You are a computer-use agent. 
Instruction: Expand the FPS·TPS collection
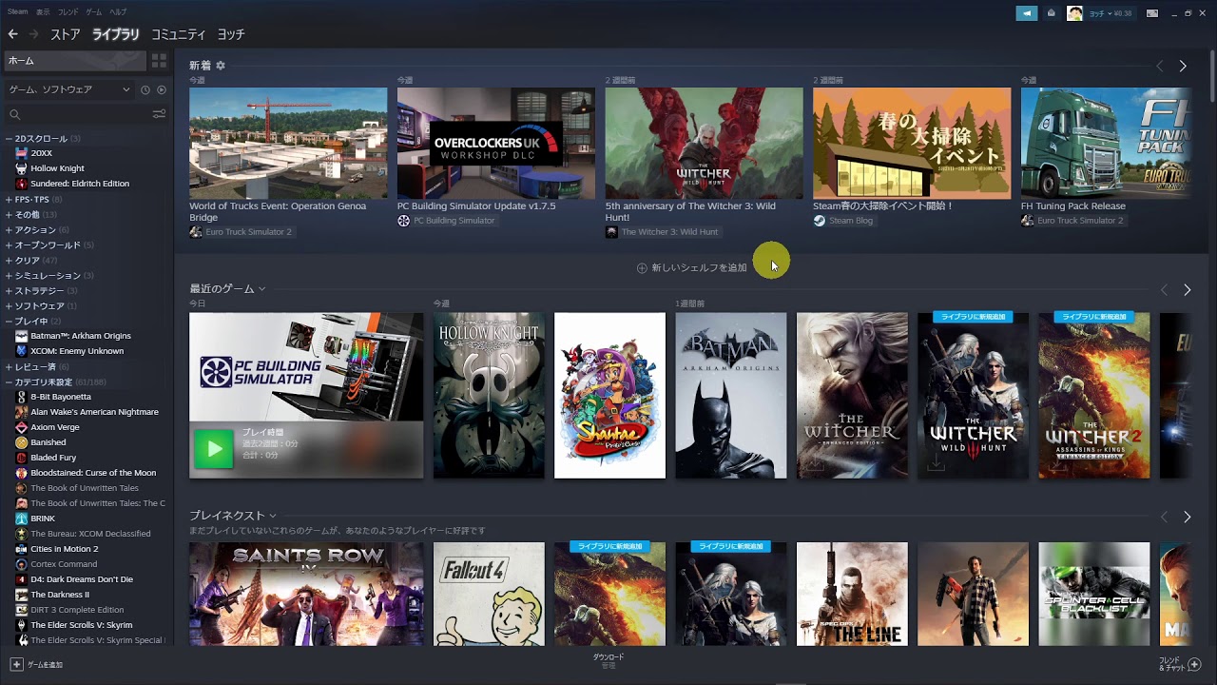pos(9,200)
